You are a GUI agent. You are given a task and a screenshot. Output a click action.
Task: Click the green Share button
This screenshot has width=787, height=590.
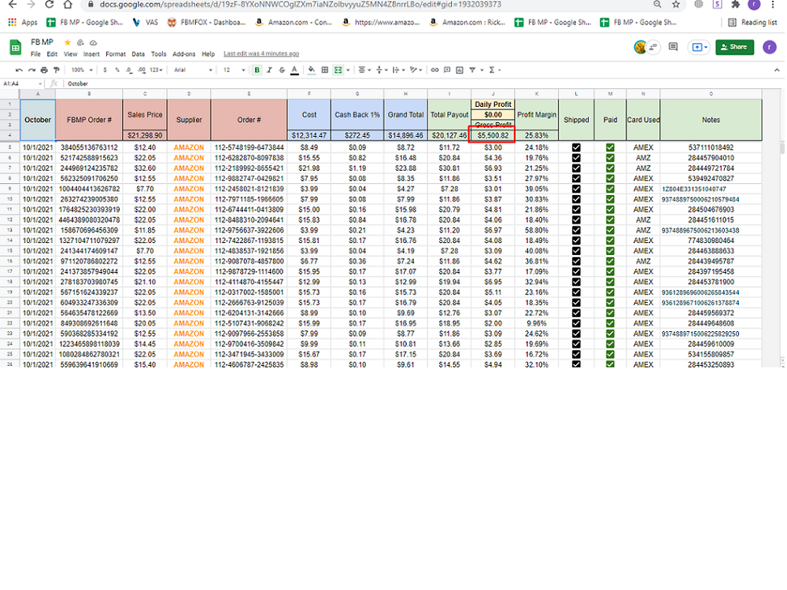(x=734, y=47)
